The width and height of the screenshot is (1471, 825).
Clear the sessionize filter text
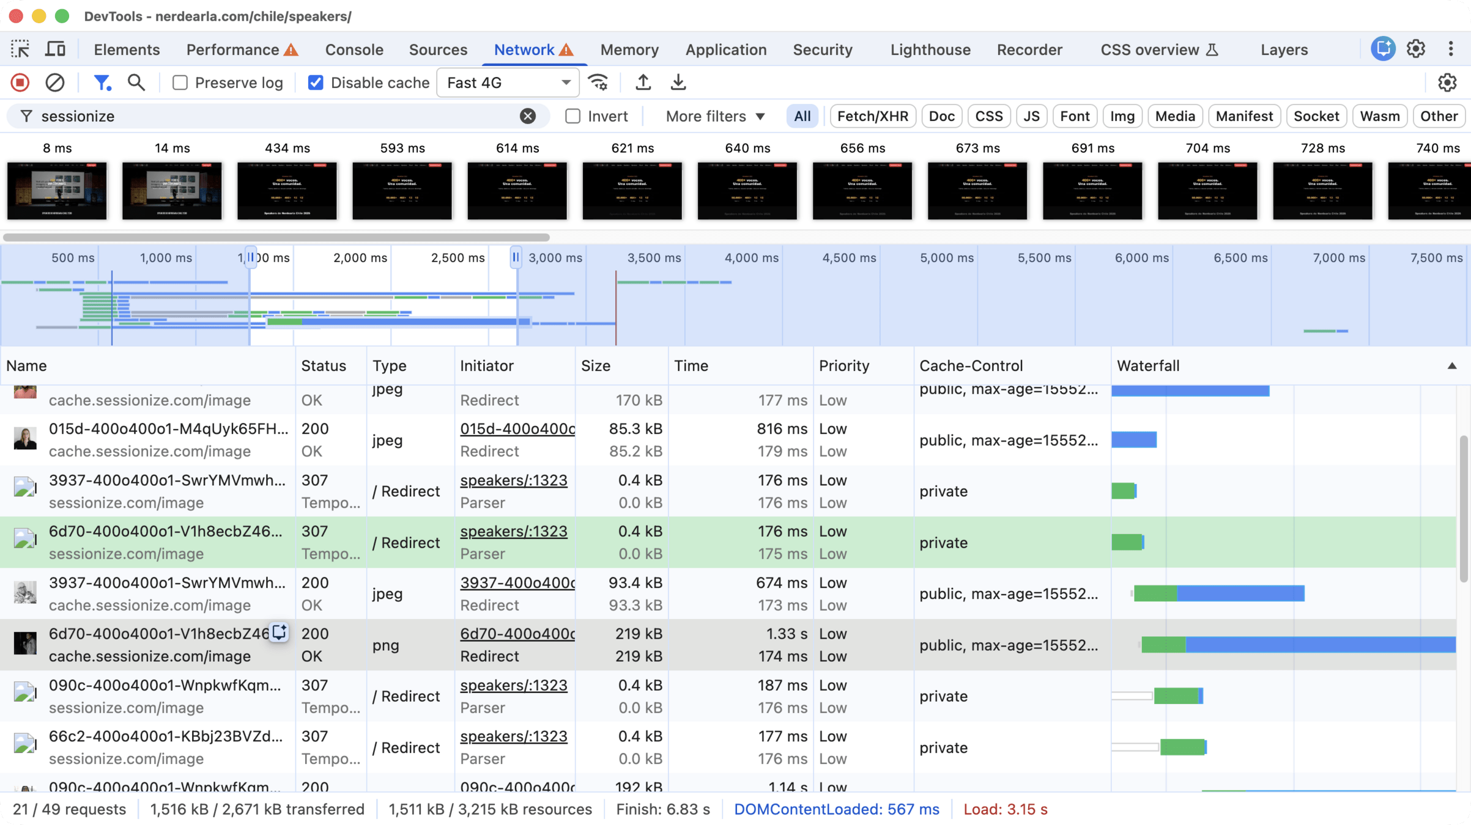(x=527, y=116)
